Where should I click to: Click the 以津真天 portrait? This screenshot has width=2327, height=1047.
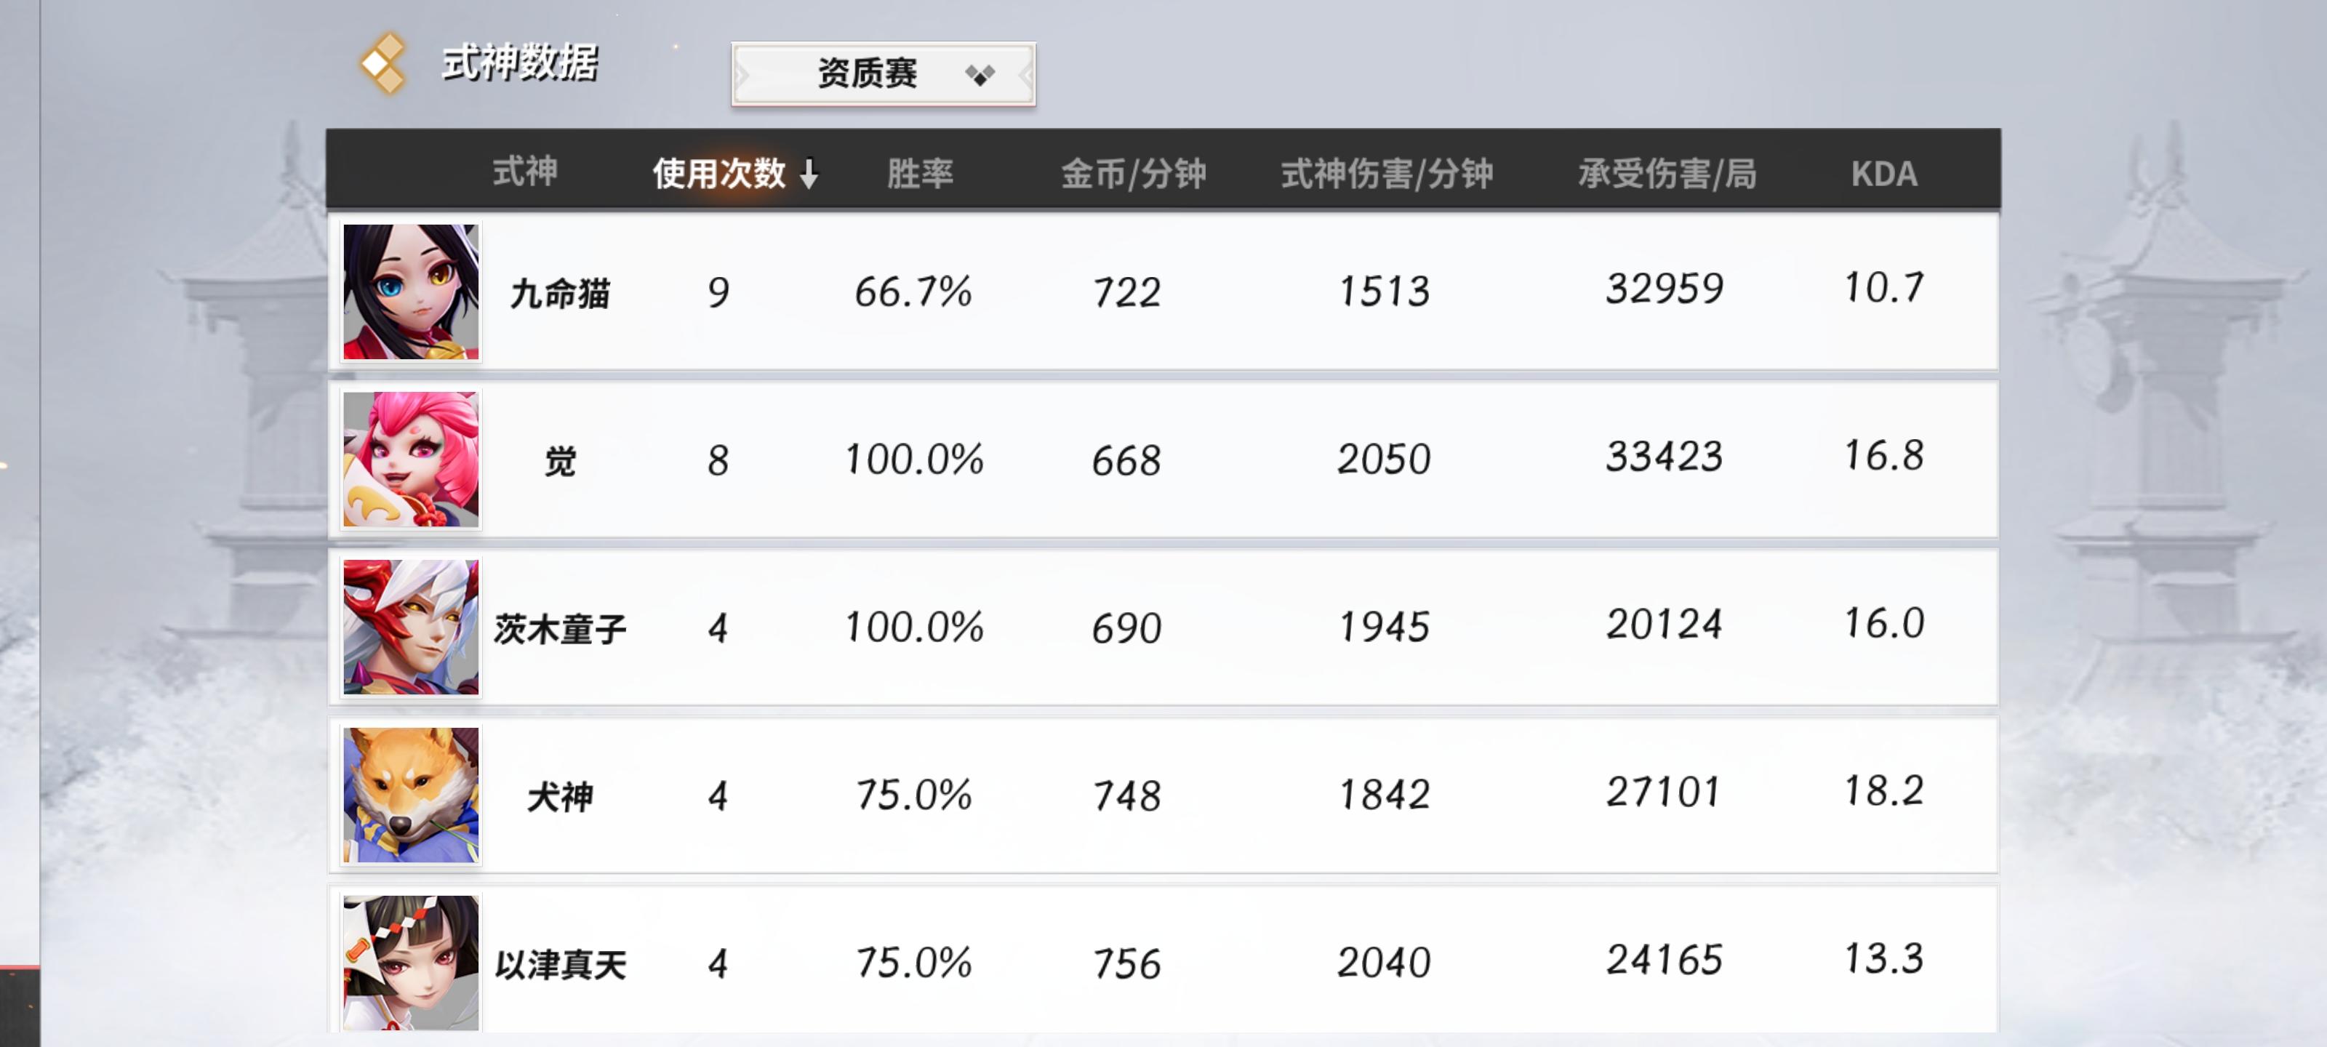(x=411, y=962)
